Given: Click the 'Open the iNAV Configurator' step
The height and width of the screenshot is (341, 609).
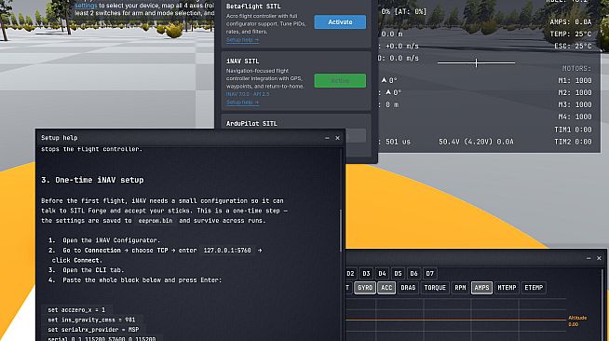Looking at the screenshot, I should click(111, 240).
